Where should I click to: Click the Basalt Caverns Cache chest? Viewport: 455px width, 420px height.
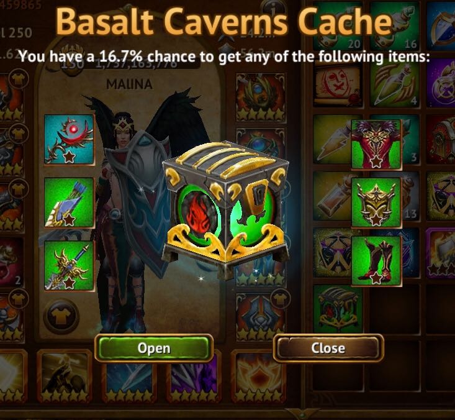click(226, 211)
